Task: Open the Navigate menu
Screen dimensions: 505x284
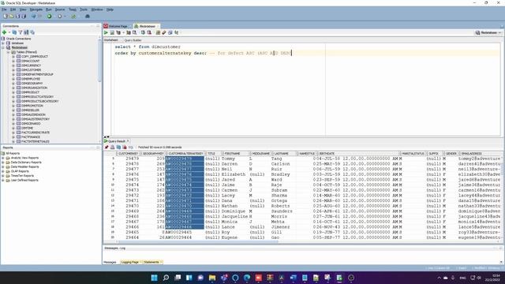Action: pyautogui.click(x=36, y=9)
